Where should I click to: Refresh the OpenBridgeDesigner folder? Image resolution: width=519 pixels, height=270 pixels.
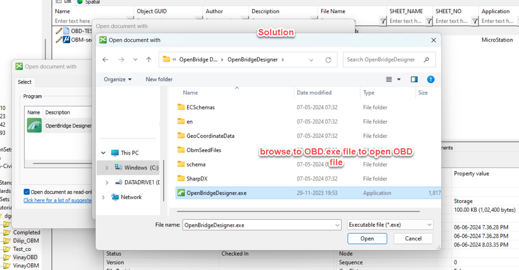click(x=328, y=60)
